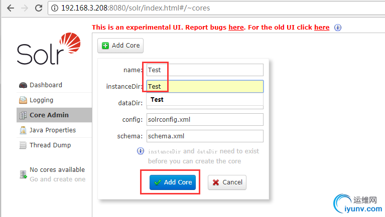Screen dimensions: 385x217
Task: Click the Logging icon in the sidebar
Action: pos(23,100)
